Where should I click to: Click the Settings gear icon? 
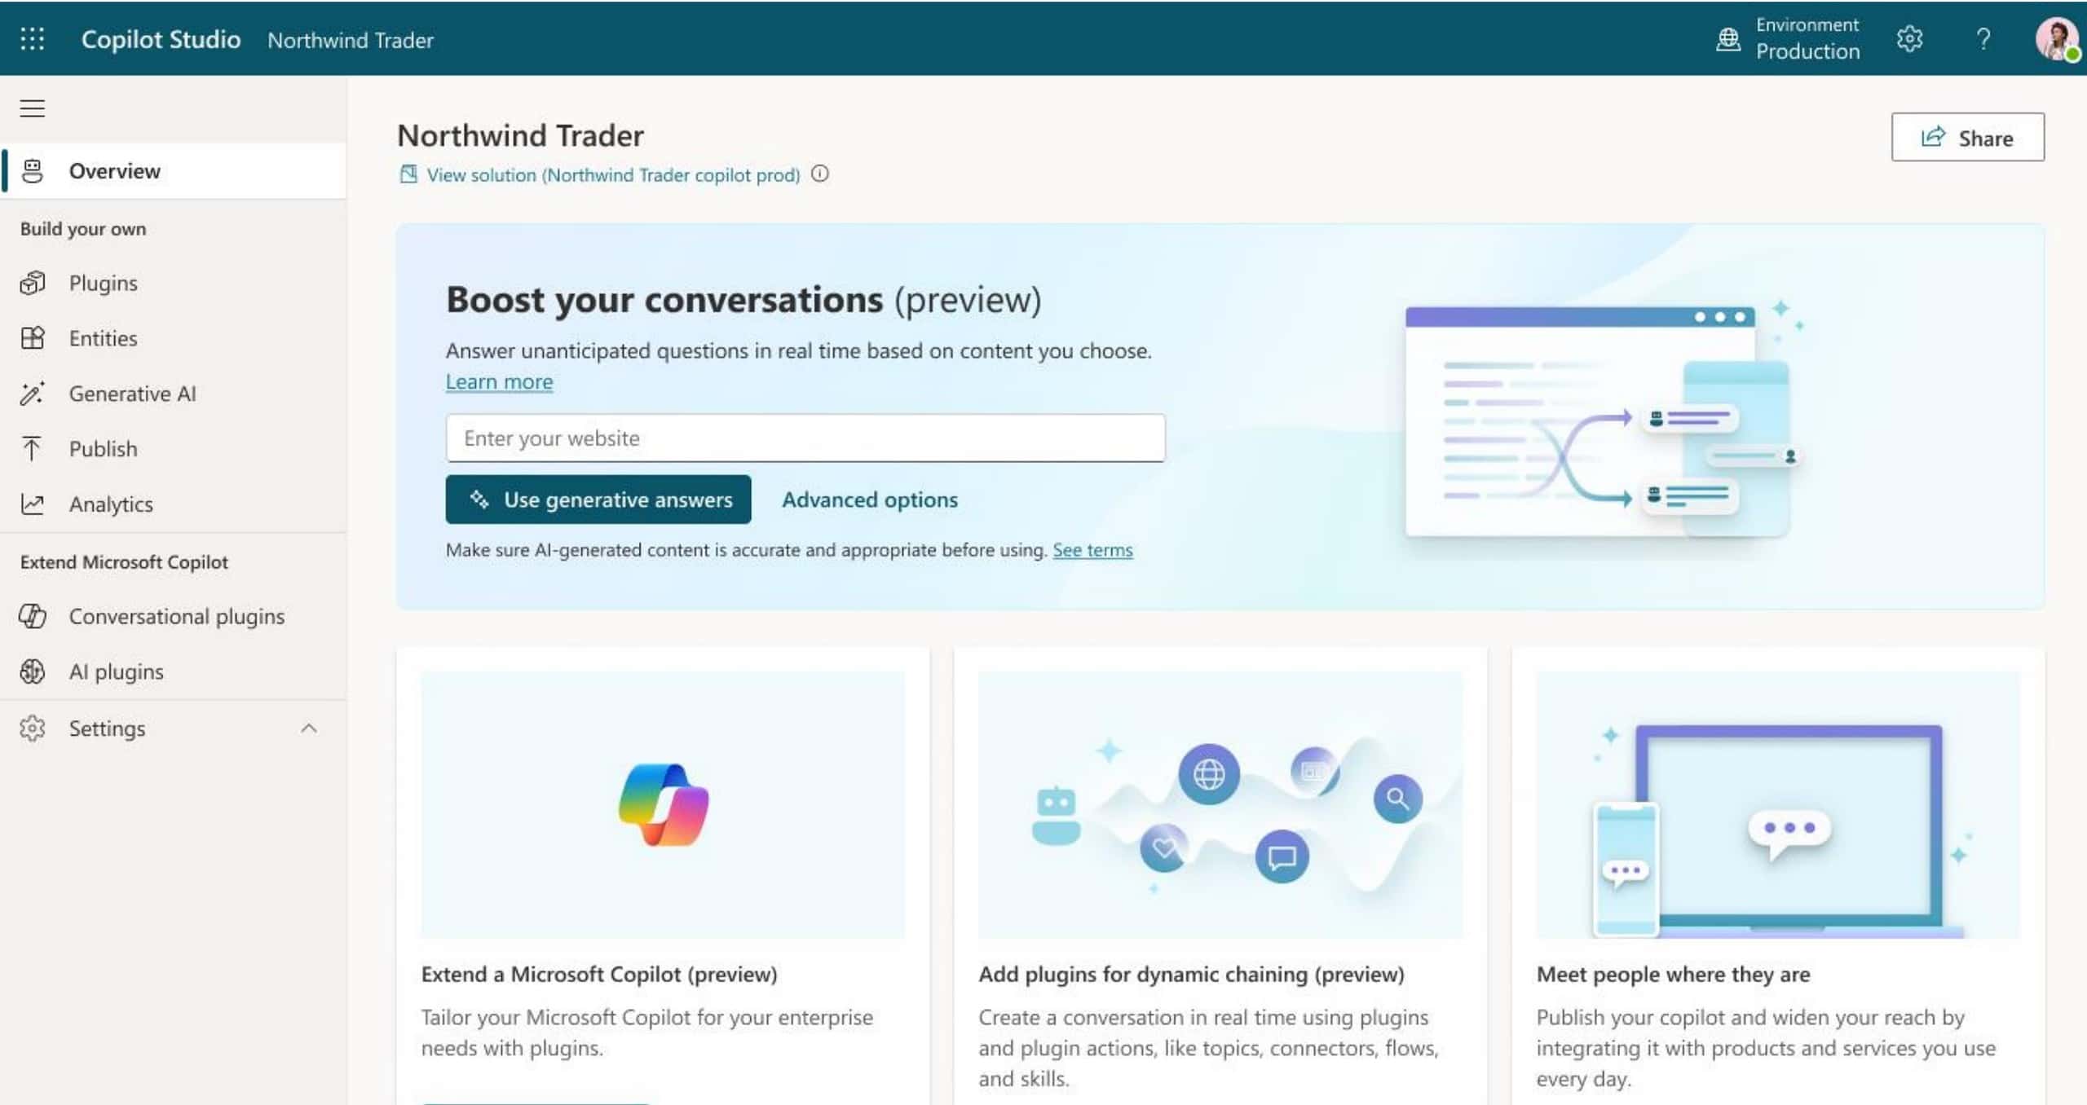point(1909,37)
